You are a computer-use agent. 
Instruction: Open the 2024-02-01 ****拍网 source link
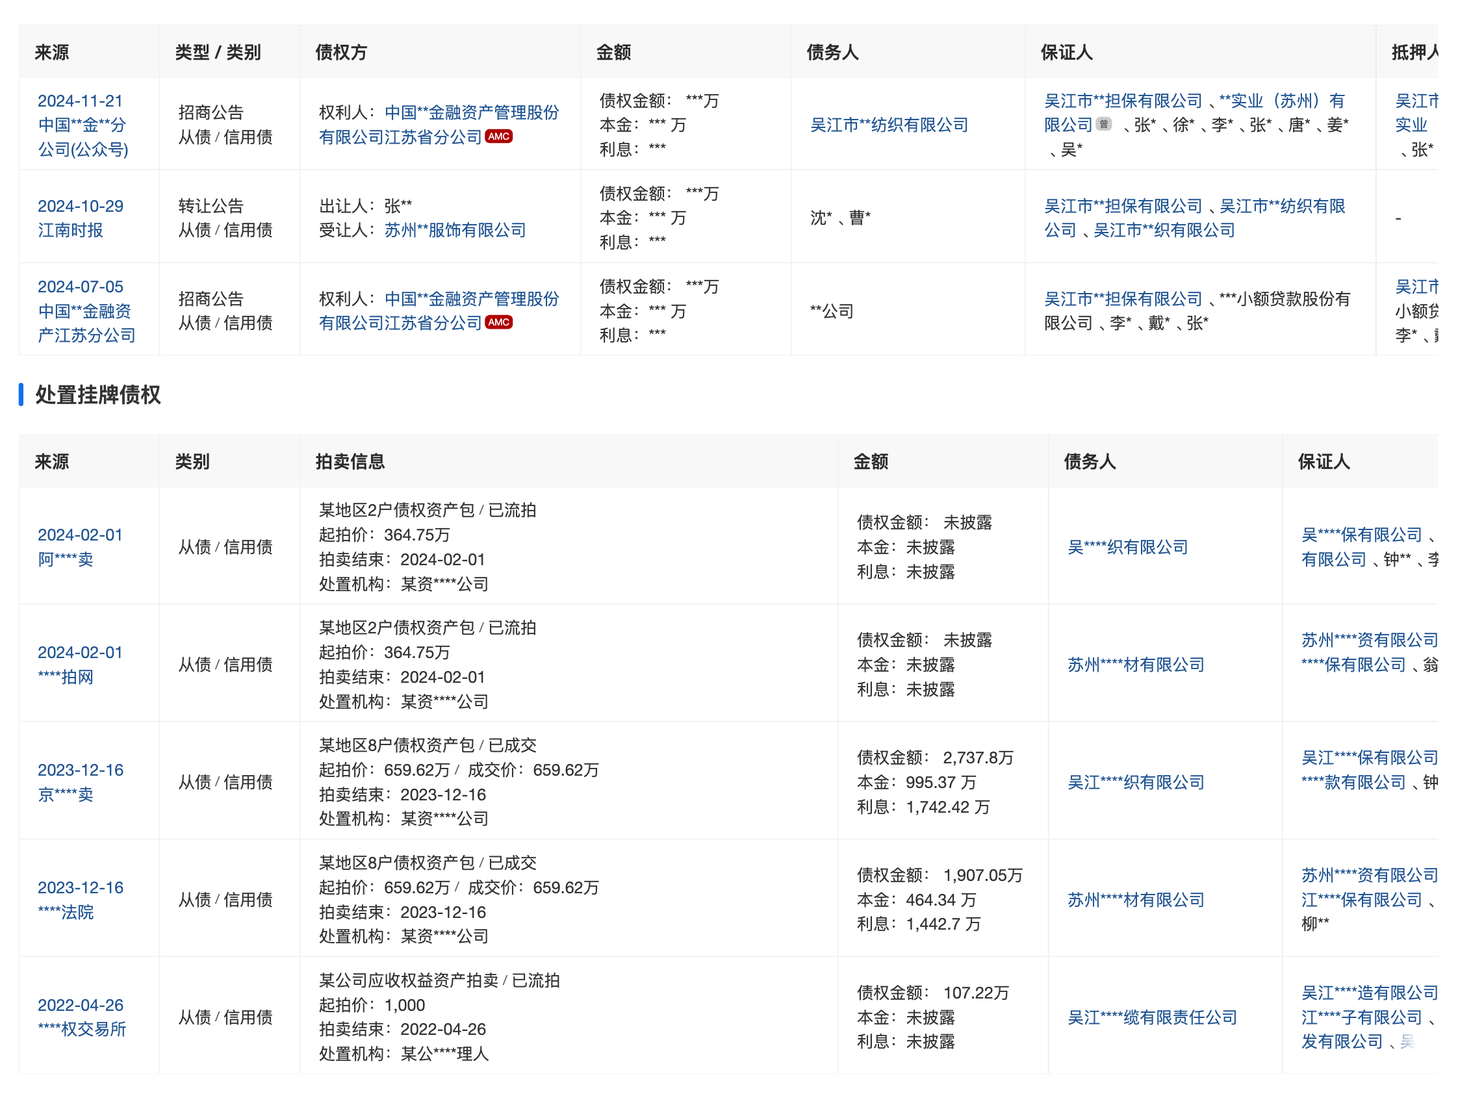coord(81,664)
